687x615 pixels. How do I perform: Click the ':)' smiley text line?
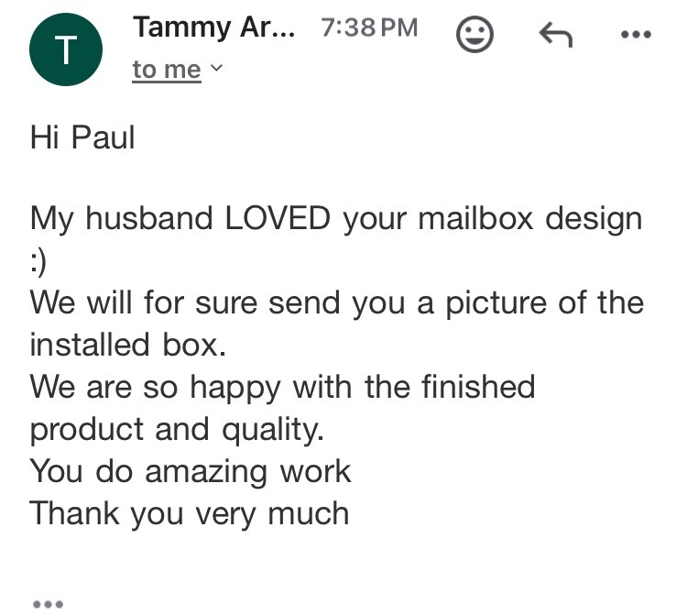[37, 261]
